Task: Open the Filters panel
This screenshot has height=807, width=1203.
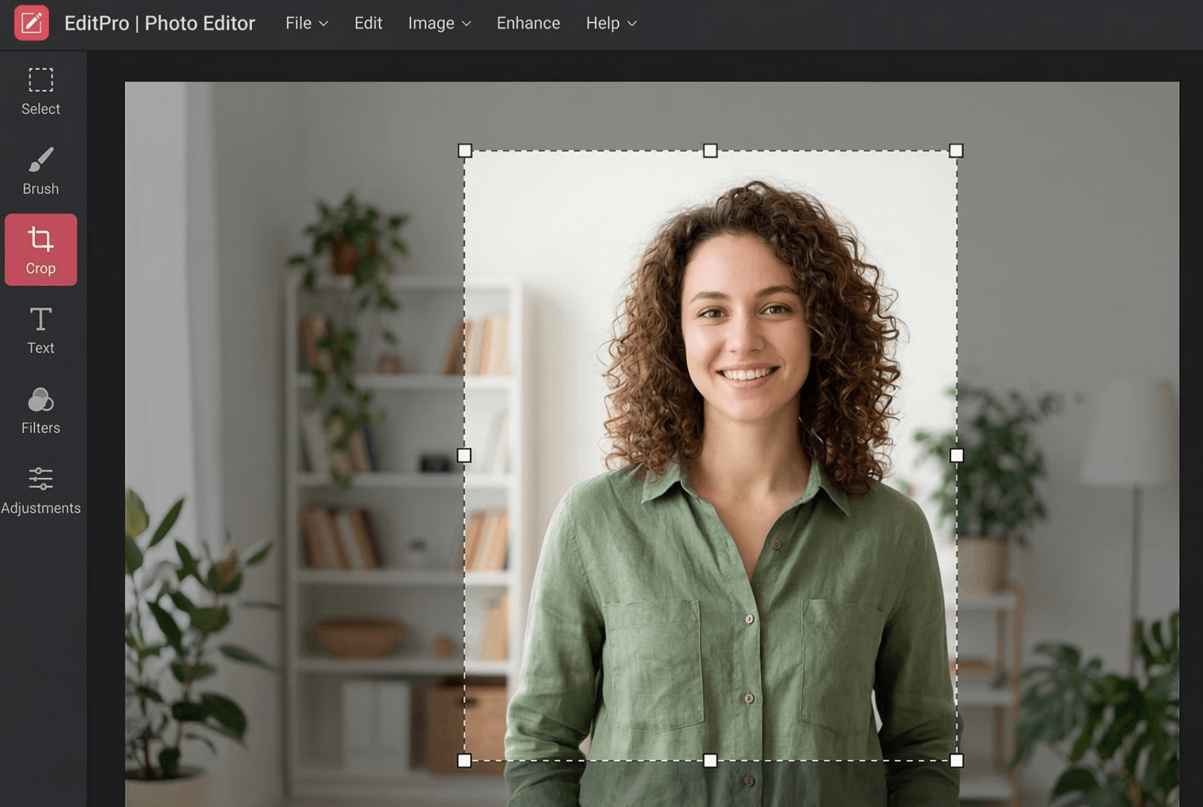Action: pos(41,410)
